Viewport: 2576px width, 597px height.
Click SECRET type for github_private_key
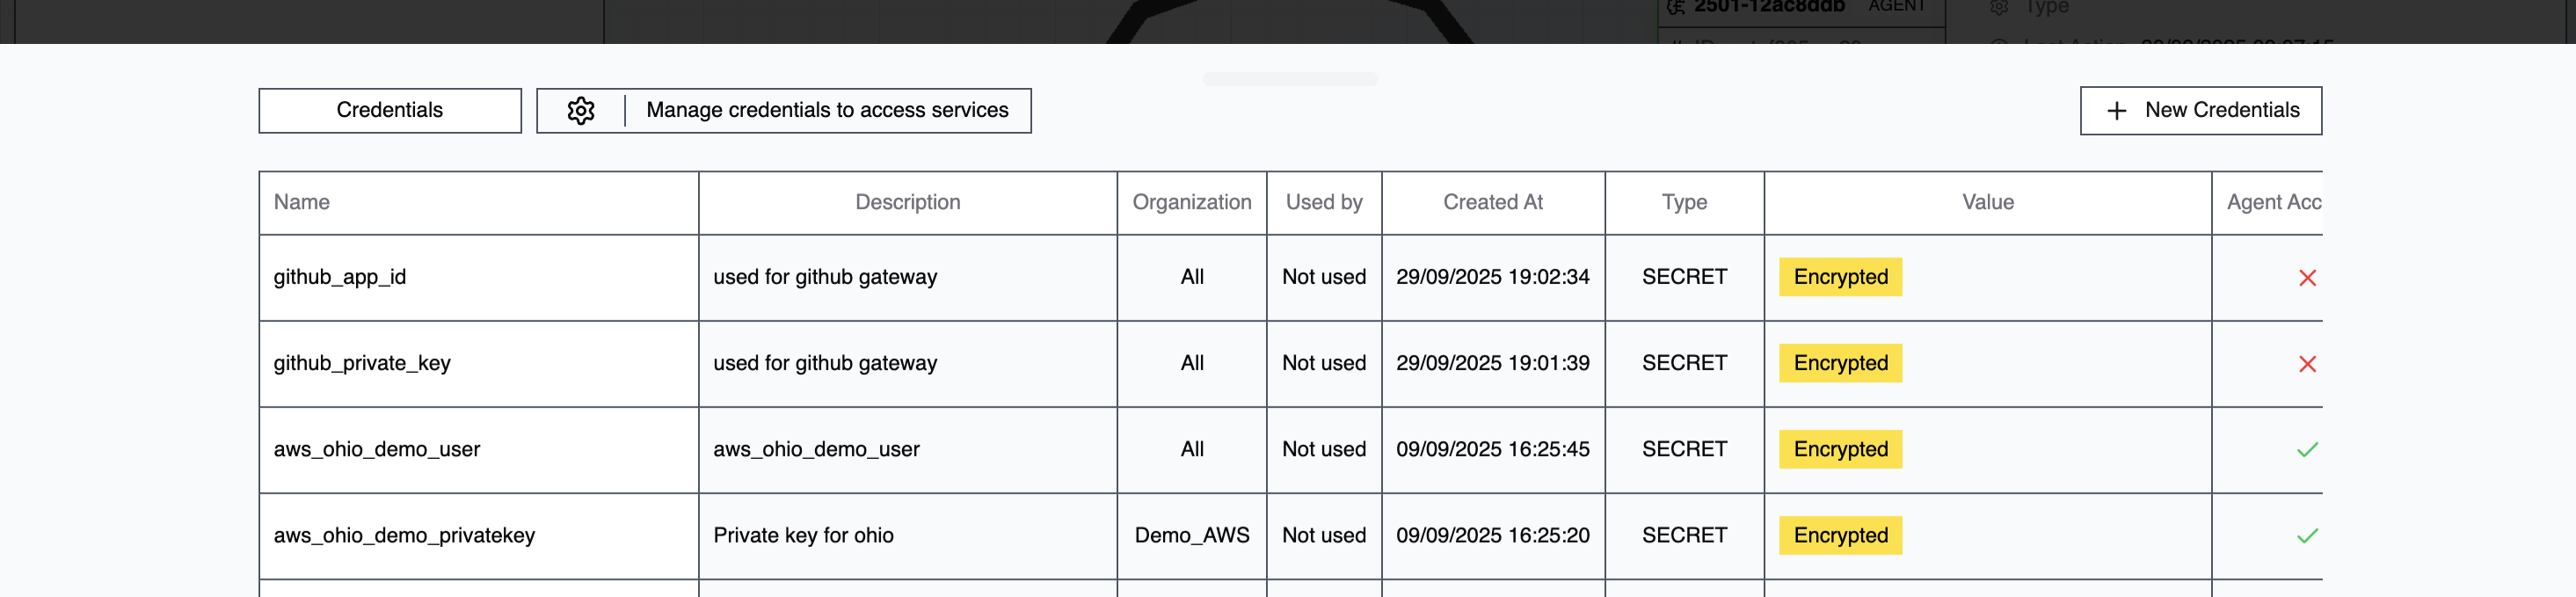[1685, 363]
